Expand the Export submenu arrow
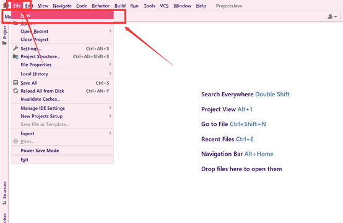The height and width of the screenshot is (223, 343). coord(110,133)
